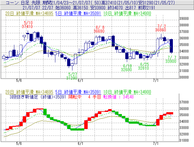Screen dimensions: 194x147
Task: Click the upper chart's 10日 終値平滑 MA=34900 legend
Action: click(127, 13)
